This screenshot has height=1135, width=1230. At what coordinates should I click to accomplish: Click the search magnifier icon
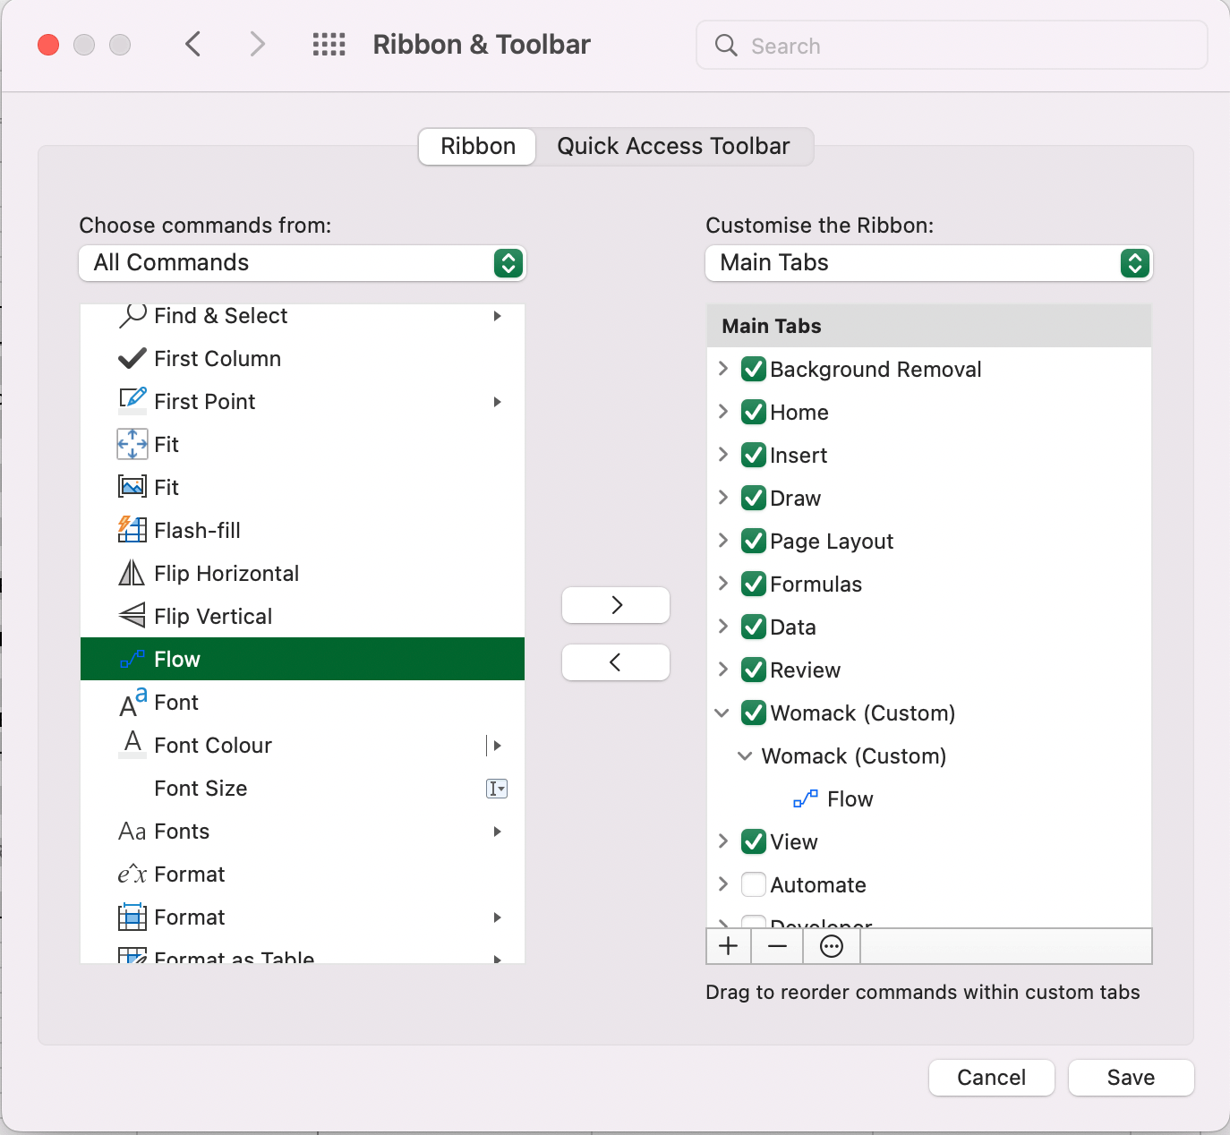(726, 46)
